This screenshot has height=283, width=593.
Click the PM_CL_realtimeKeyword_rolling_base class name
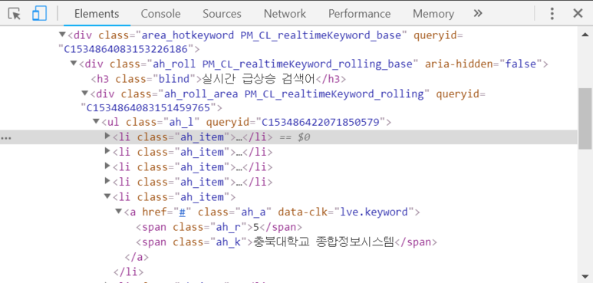(307, 64)
